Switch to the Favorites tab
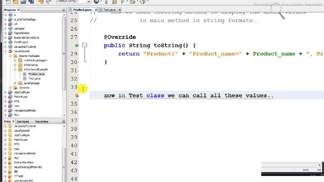 click(x=42, y=121)
